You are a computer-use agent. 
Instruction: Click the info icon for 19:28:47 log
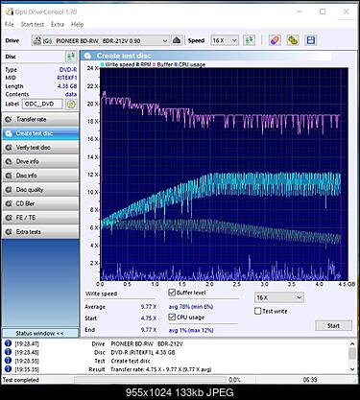(8, 343)
